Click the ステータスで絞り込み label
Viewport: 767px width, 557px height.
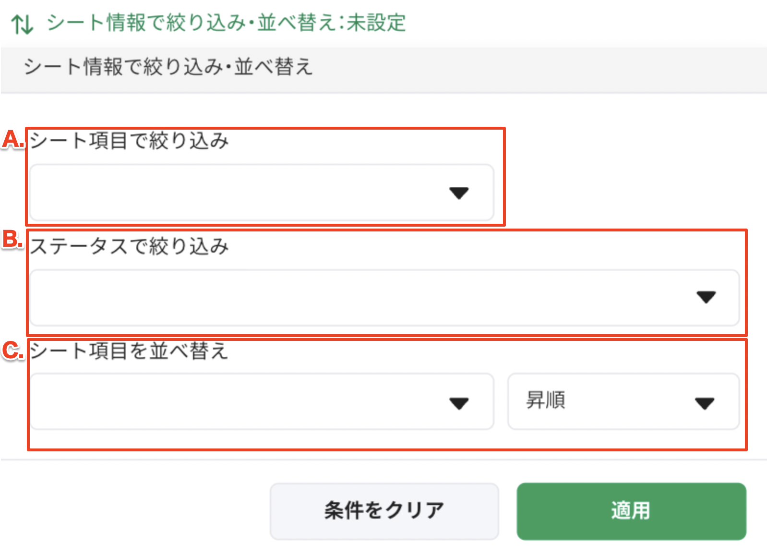click(129, 246)
